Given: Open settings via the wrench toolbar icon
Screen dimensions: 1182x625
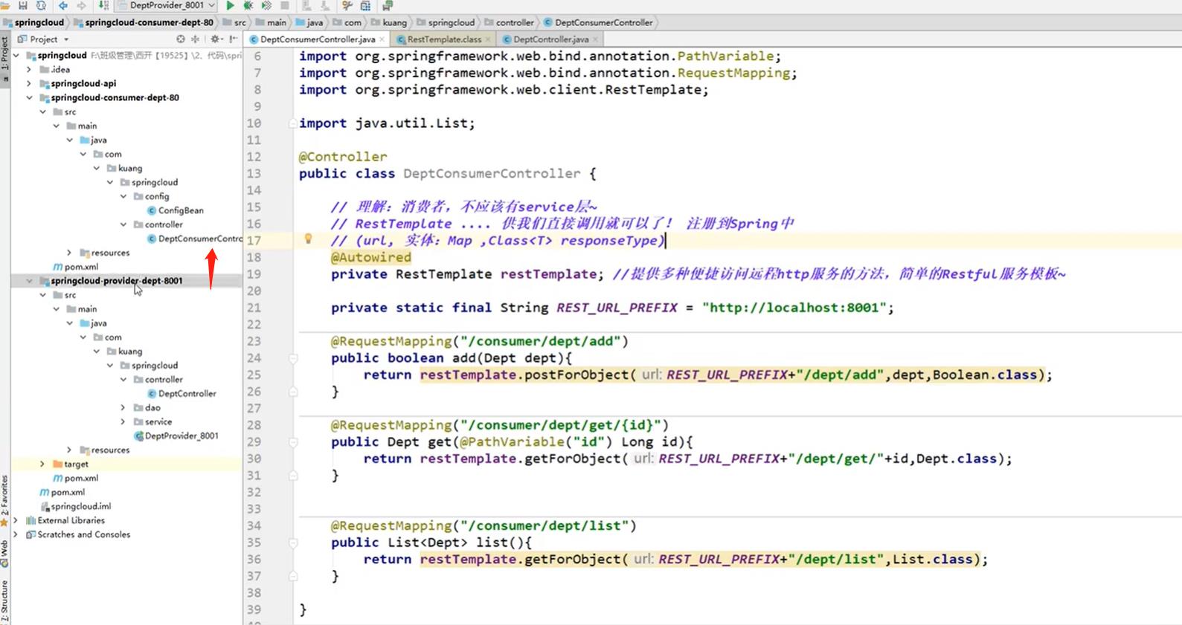Looking at the screenshot, I should pos(347,5).
